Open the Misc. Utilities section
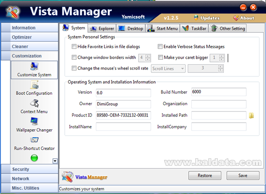The height and width of the screenshot is (194, 266). pos(30,188)
